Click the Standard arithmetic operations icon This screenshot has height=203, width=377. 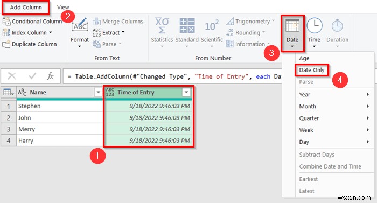[x=187, y=26]
